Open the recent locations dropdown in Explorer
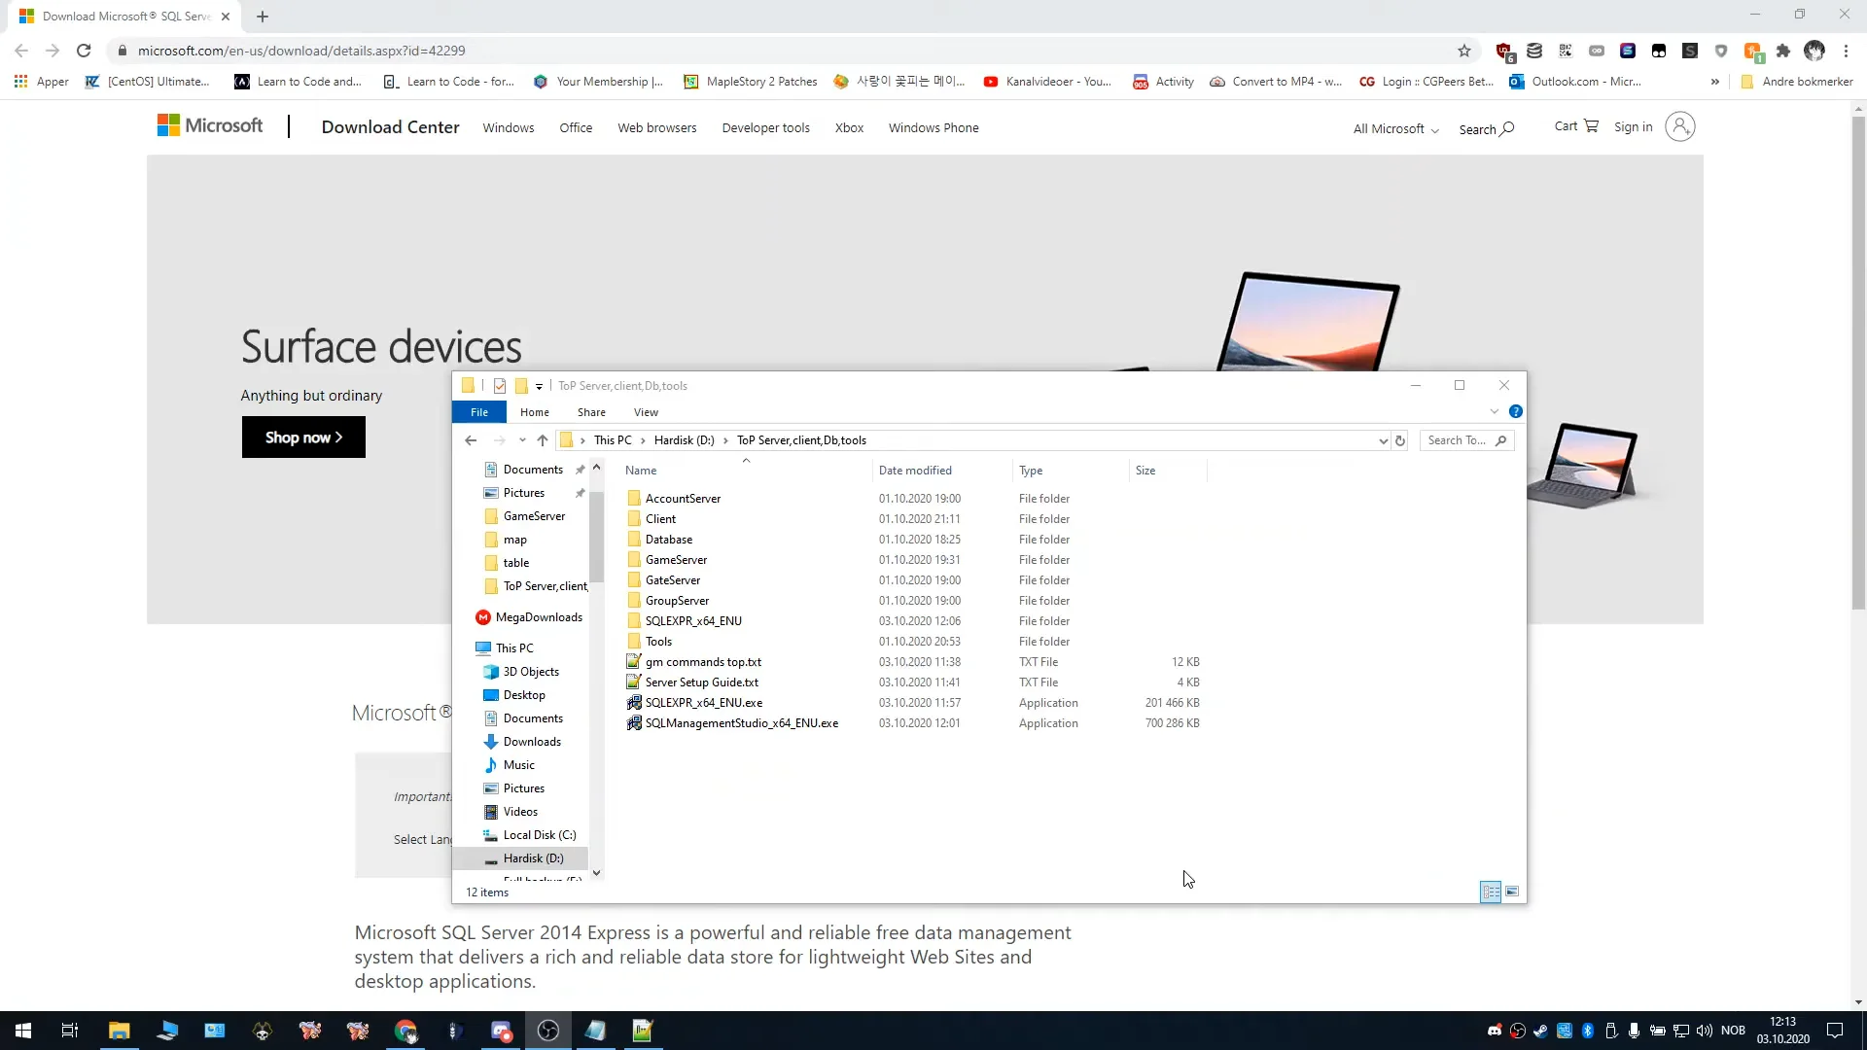Screen dimensions: 1867x1050 point(522,440)
